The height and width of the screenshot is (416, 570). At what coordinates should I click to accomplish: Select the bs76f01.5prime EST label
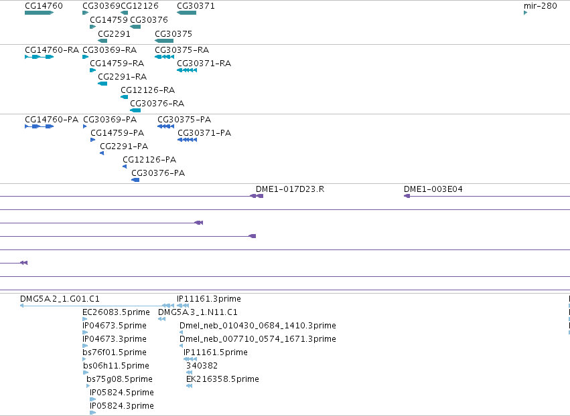click(x=115, y=352)
